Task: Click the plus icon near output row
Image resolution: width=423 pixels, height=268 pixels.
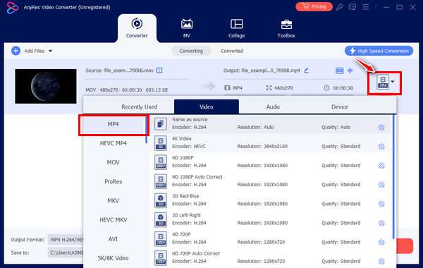Action: coord(350,71)
